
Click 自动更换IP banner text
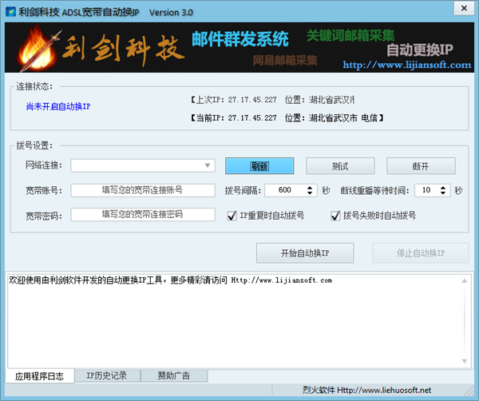click(420, 50)
